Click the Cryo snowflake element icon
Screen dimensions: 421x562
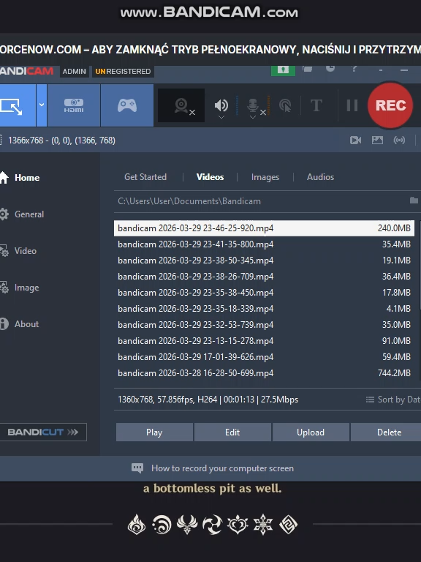263,525
